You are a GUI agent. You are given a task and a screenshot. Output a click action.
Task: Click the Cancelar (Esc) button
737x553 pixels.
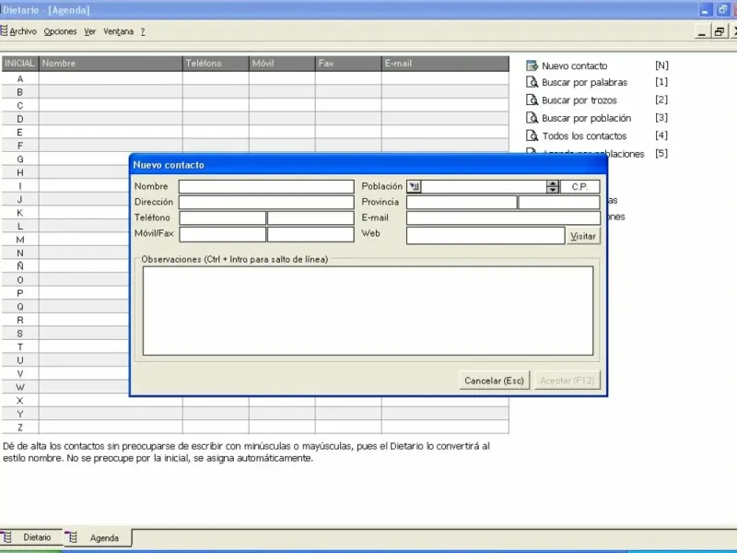click(x=494, y=381)
